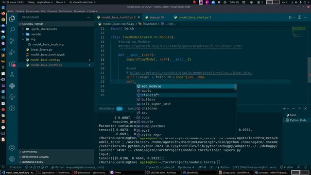This screenshot has width=311, height=175.
Task: Run Python file with play button
Action: 290,17
